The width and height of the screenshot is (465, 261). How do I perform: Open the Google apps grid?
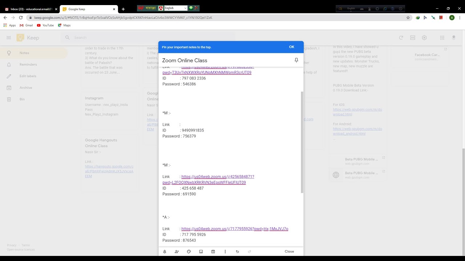[442, 38]
